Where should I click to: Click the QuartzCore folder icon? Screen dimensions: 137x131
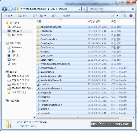38,56
